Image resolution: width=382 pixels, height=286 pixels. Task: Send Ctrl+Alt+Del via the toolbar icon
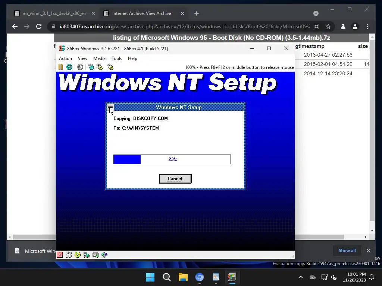[91, 67]
